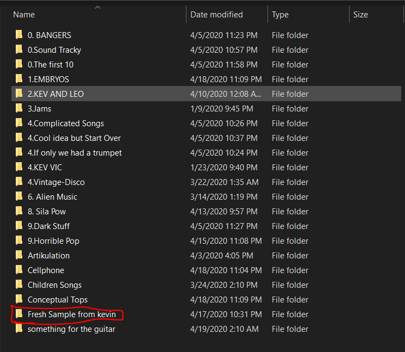Click date "1/23/2020 9:40 PM"
Image resolution: width=405 pixels, height=352 pixels.
(x=224, y=168)
